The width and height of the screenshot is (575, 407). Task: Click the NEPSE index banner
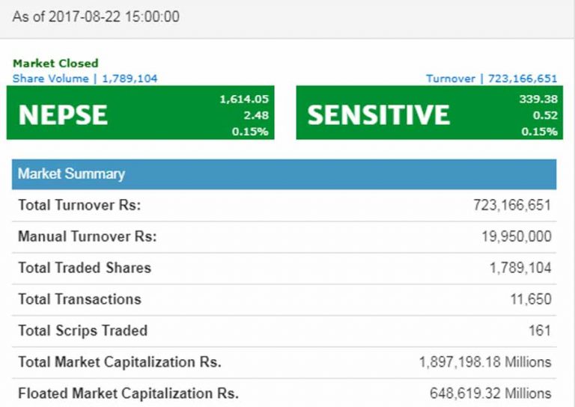[141, 112]
